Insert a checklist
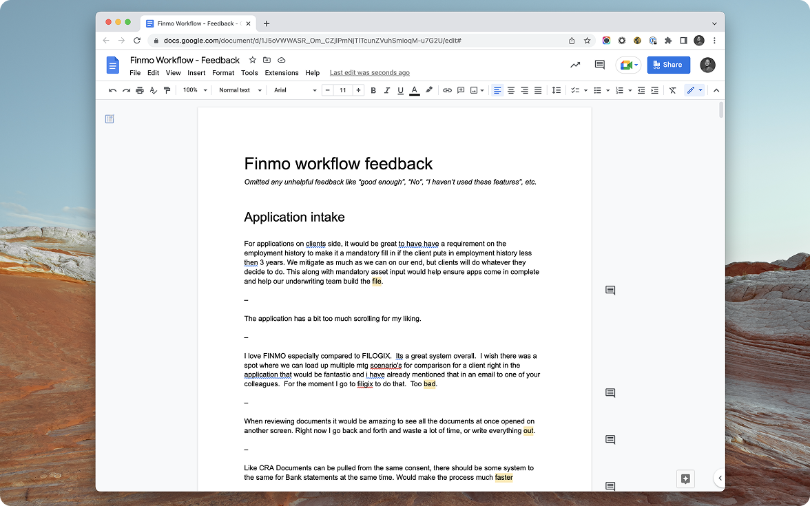The image size is (810, 506). point(575,90)
